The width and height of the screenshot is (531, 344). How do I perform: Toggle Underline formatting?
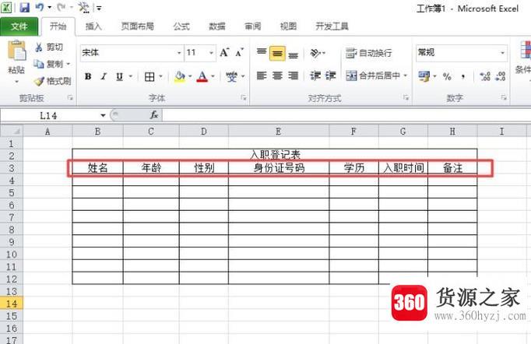[119, 76]
